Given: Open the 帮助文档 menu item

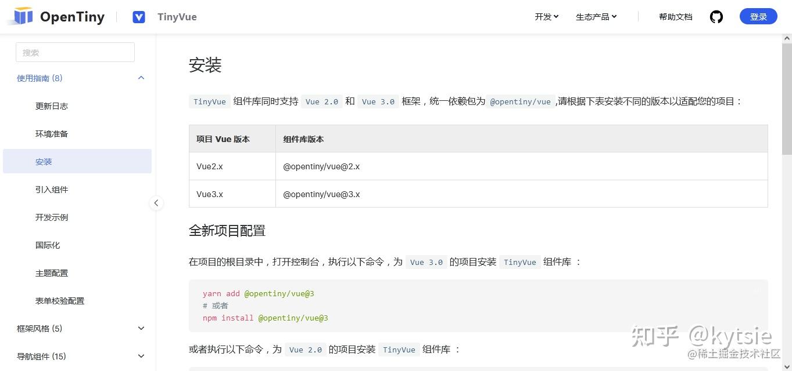Looking at the screenshot, I should [675, 17].
